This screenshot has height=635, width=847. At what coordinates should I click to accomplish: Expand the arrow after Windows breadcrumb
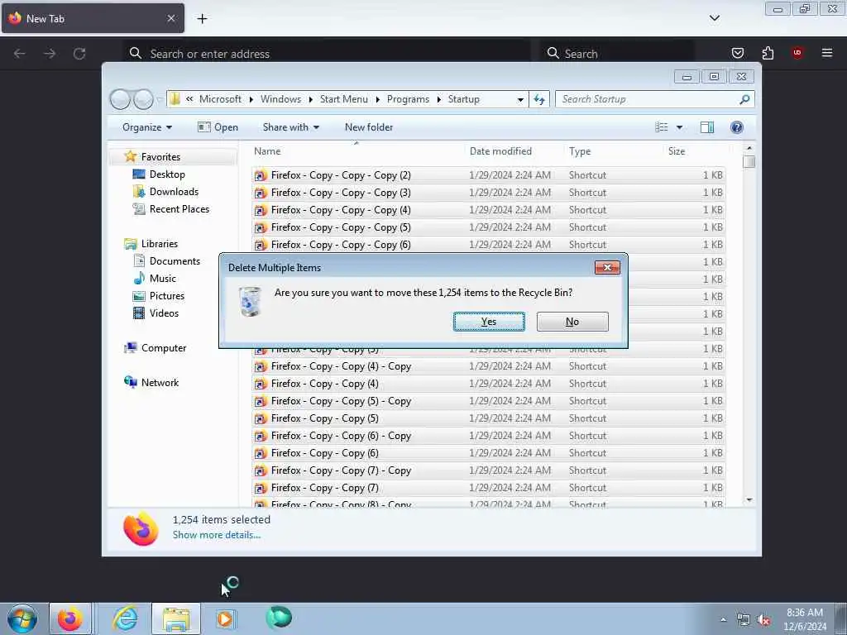click(x=311, y=99)
